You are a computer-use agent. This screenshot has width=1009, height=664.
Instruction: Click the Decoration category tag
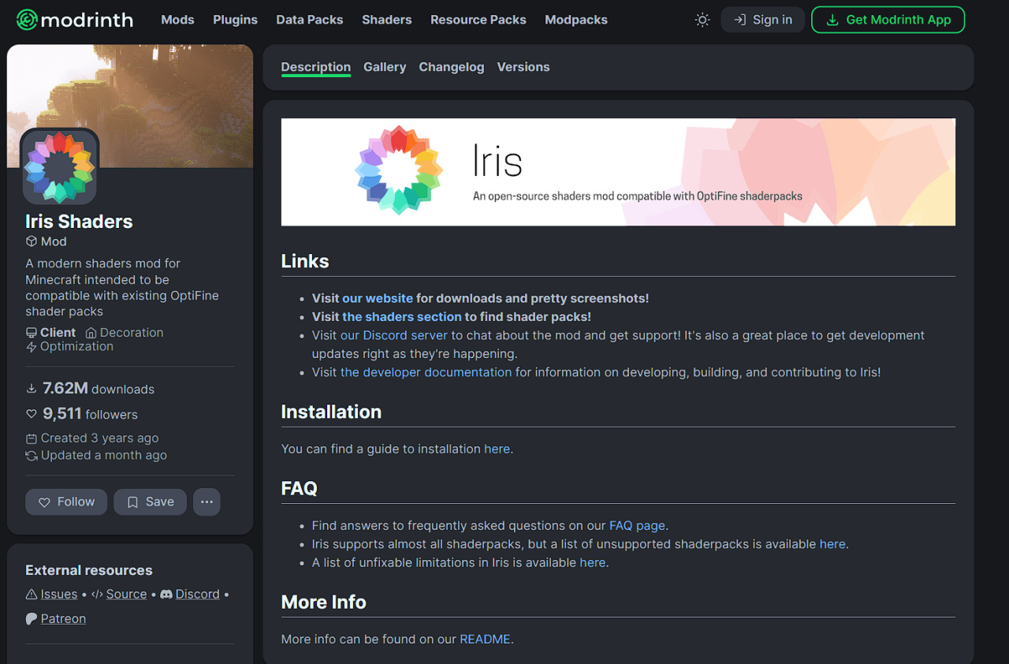click(125, 333)
